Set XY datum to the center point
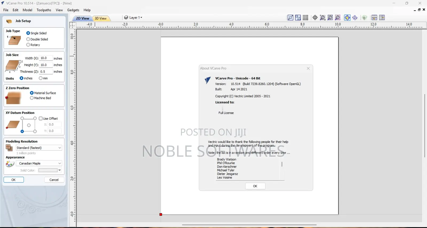The image size is (427, 228). click(x=29, y=125)
